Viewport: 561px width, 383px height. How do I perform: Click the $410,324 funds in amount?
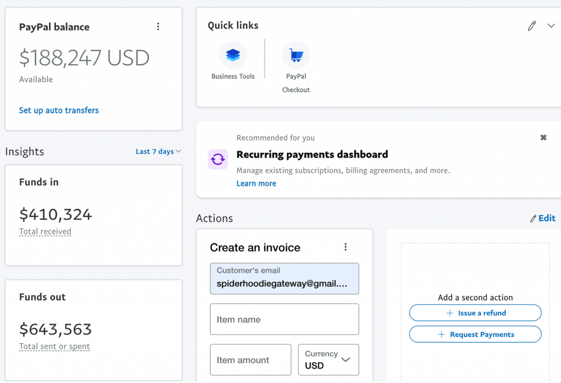56,214
